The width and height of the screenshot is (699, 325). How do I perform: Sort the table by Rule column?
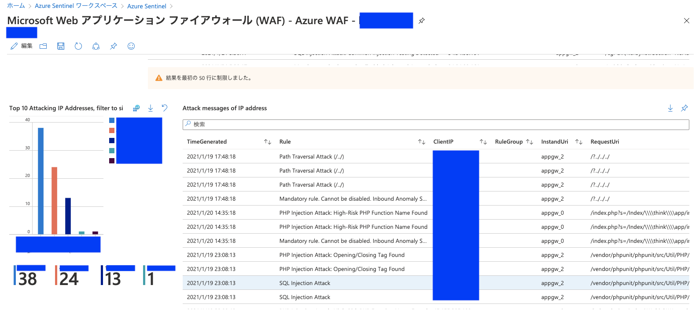pyautogui.click(x=422, y=142)
